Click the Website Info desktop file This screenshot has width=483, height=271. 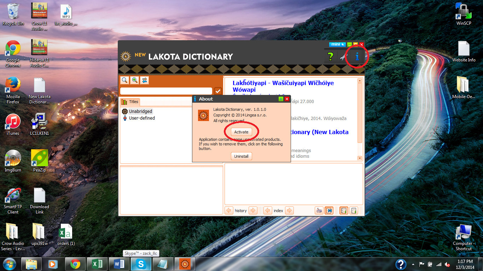[x=464, y=52]
